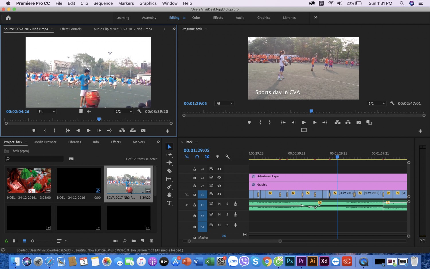This screenshot has width=430, height=269.
Task: Toggle lock on V4 track
Action: 195,169
